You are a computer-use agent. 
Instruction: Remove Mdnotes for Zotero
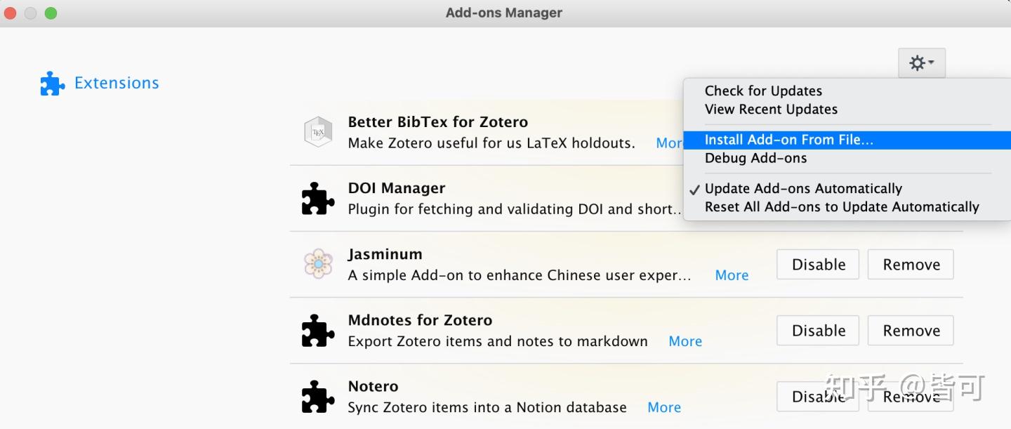coord(911,331)
